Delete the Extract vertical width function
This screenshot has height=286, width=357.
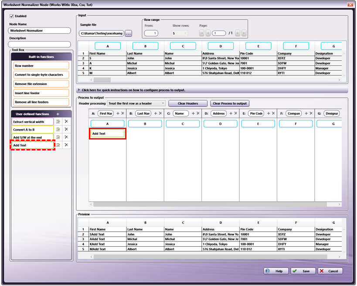click(x=66, y=122)
